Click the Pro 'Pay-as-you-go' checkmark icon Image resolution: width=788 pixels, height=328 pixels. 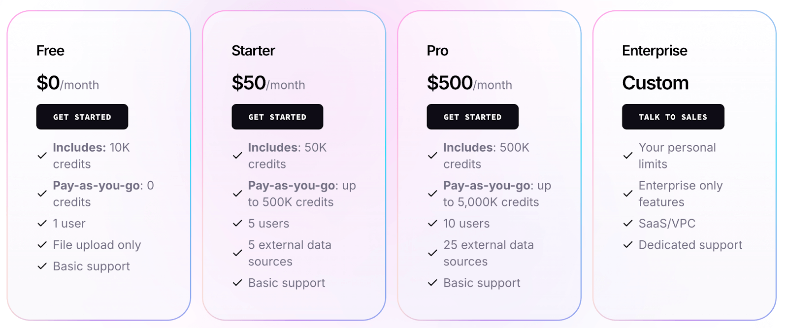[432, 194]
